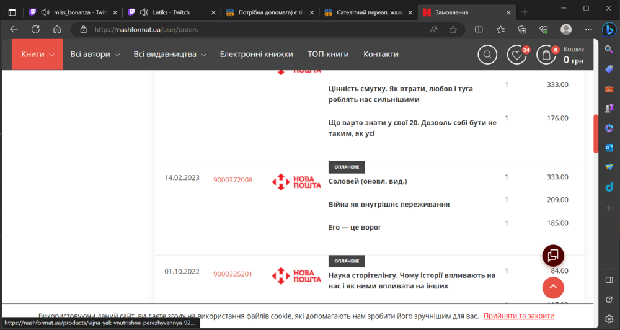Mute the Latiks Twitch tab audio
This screenshot has width=620, height=330.
144,12
